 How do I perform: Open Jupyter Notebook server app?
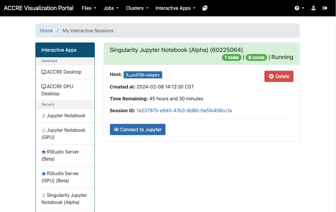(66, 116)
